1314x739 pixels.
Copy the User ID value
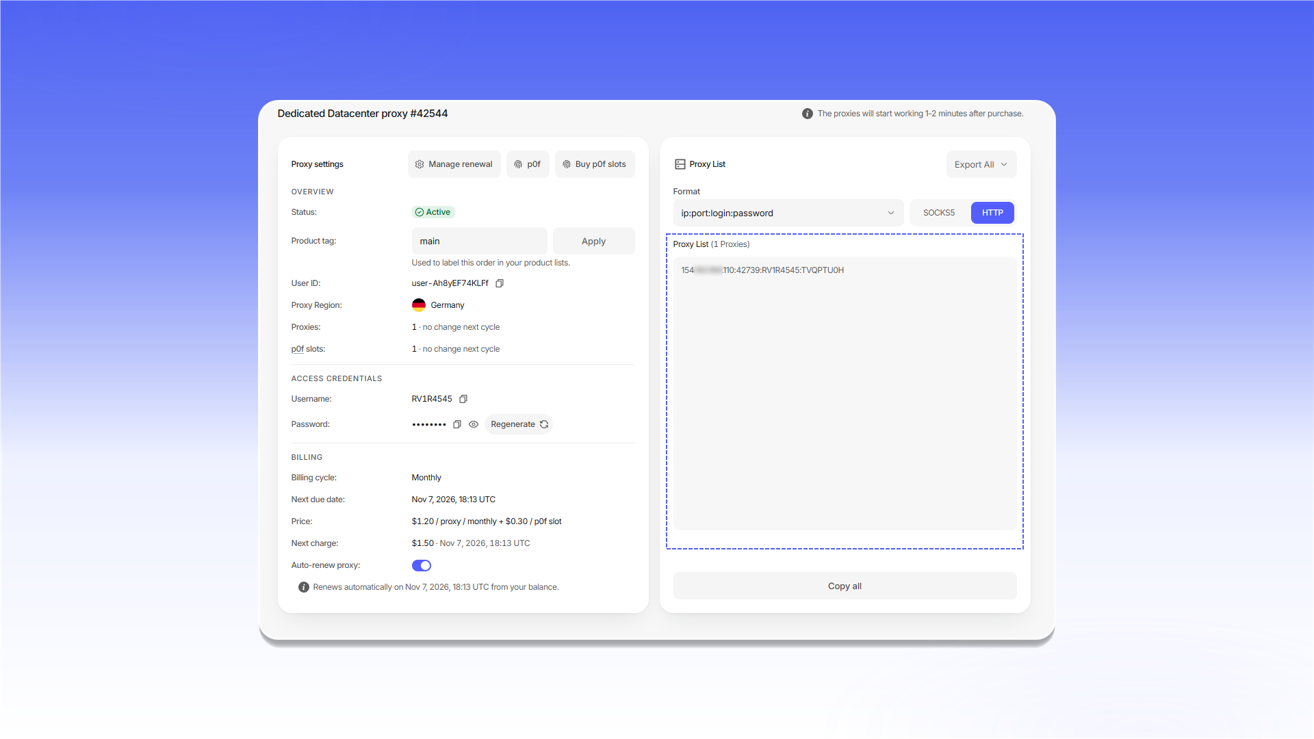point(500,283)
